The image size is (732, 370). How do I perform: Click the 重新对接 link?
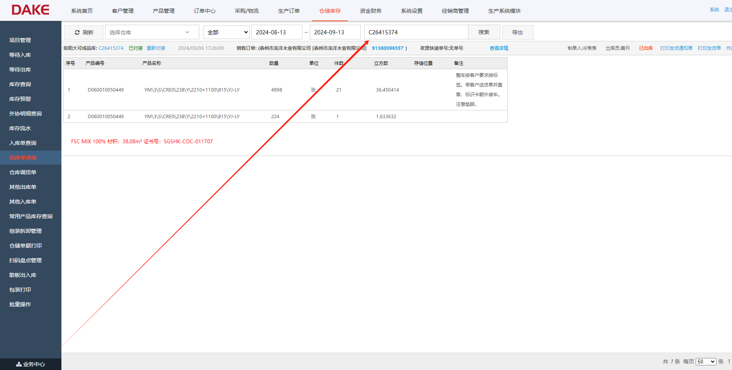[156, 48]
